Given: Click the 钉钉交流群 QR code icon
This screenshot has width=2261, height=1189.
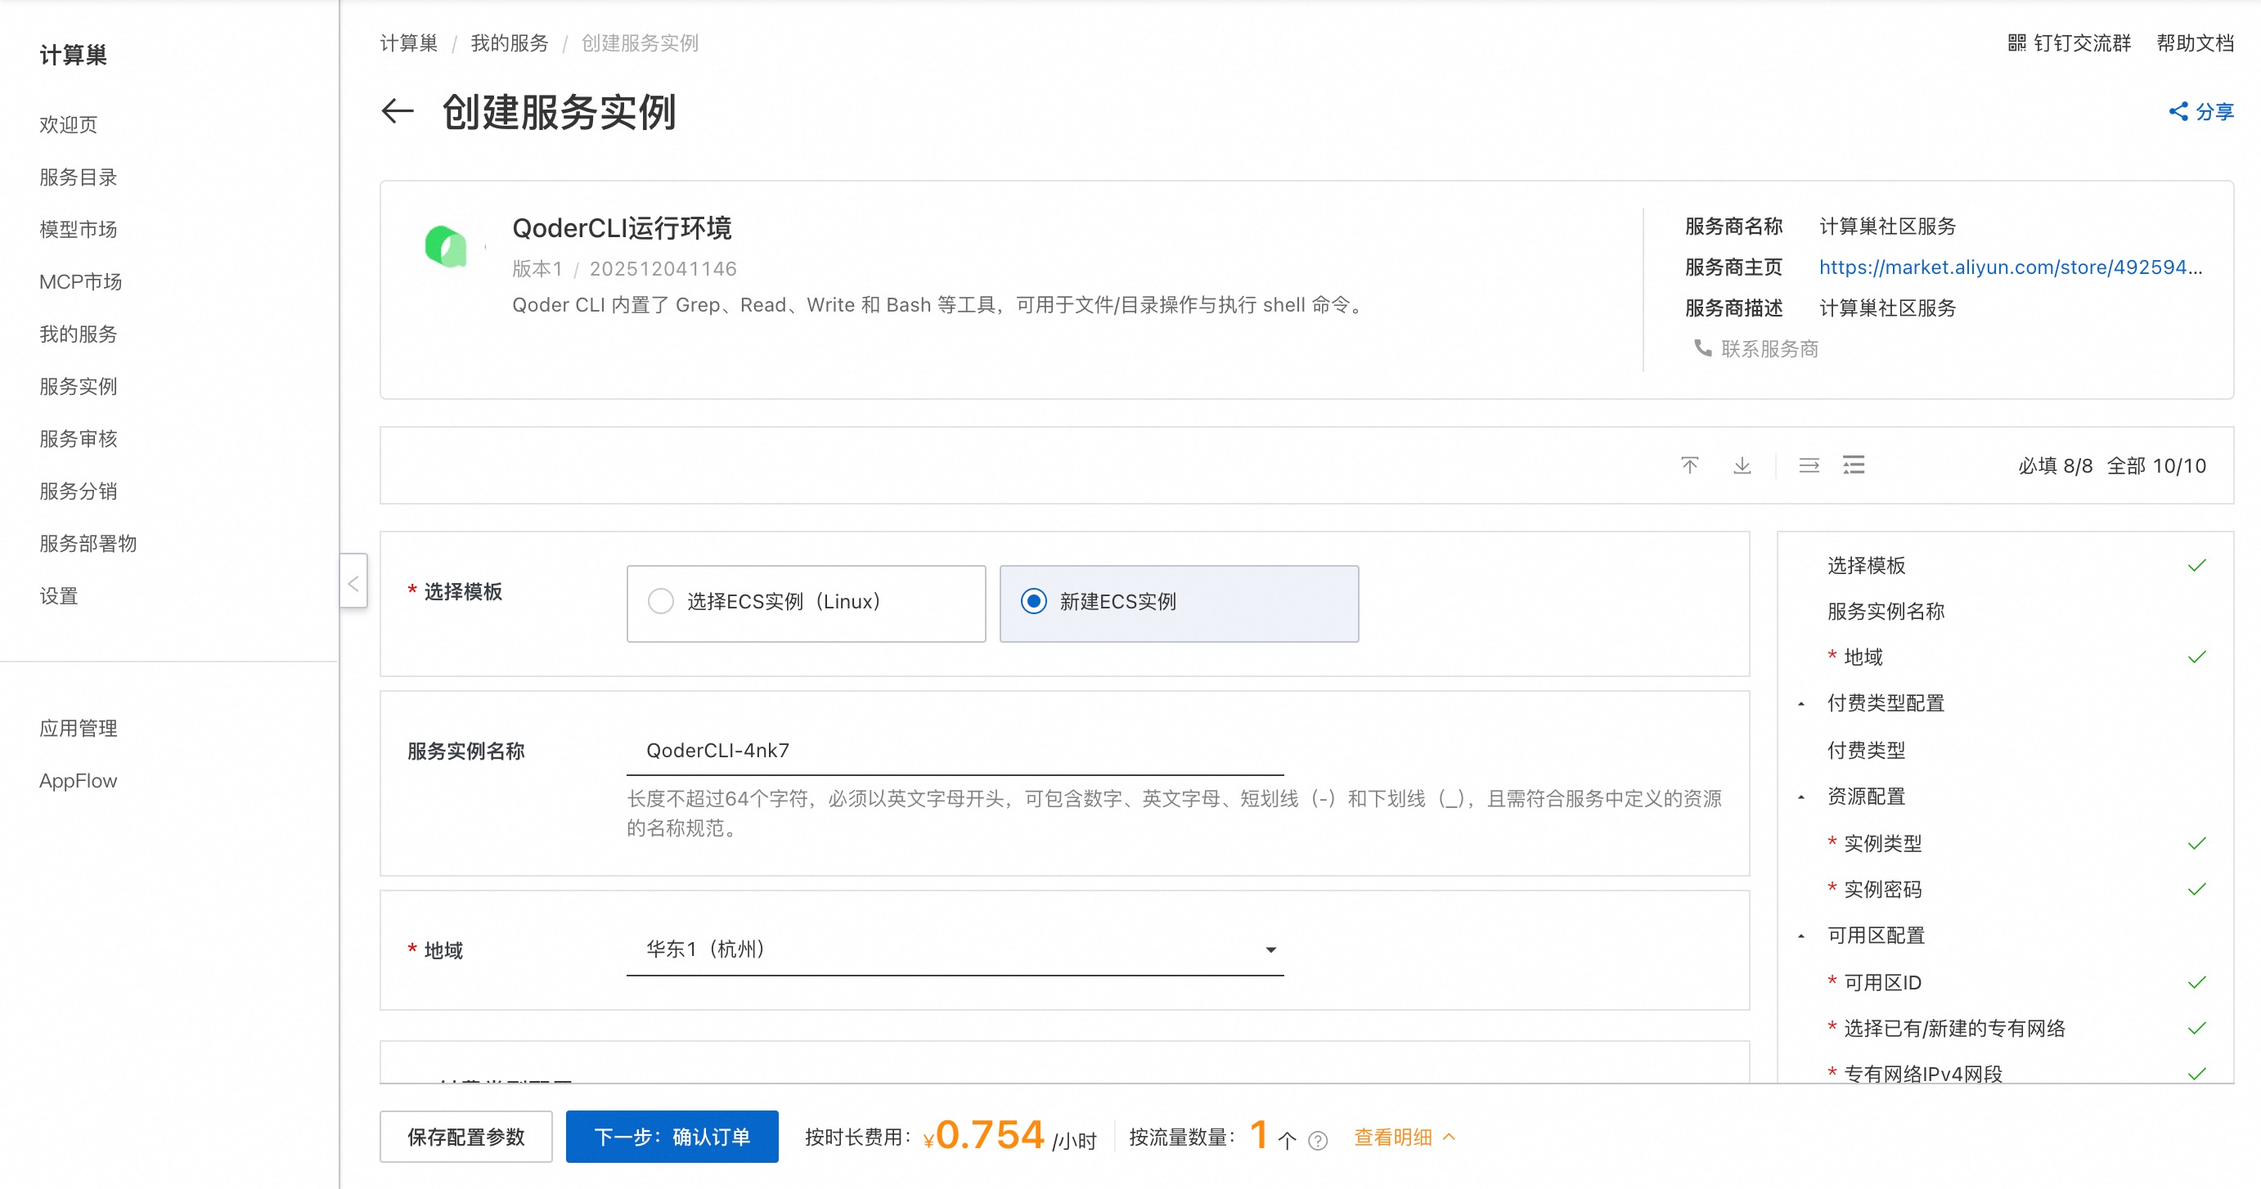Looking at the screenshot, I should pyautogui.click(x=2016, y=43).
